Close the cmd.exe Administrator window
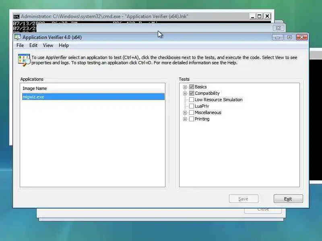Viewport: 322px width, 241px height. coord(267,16)
